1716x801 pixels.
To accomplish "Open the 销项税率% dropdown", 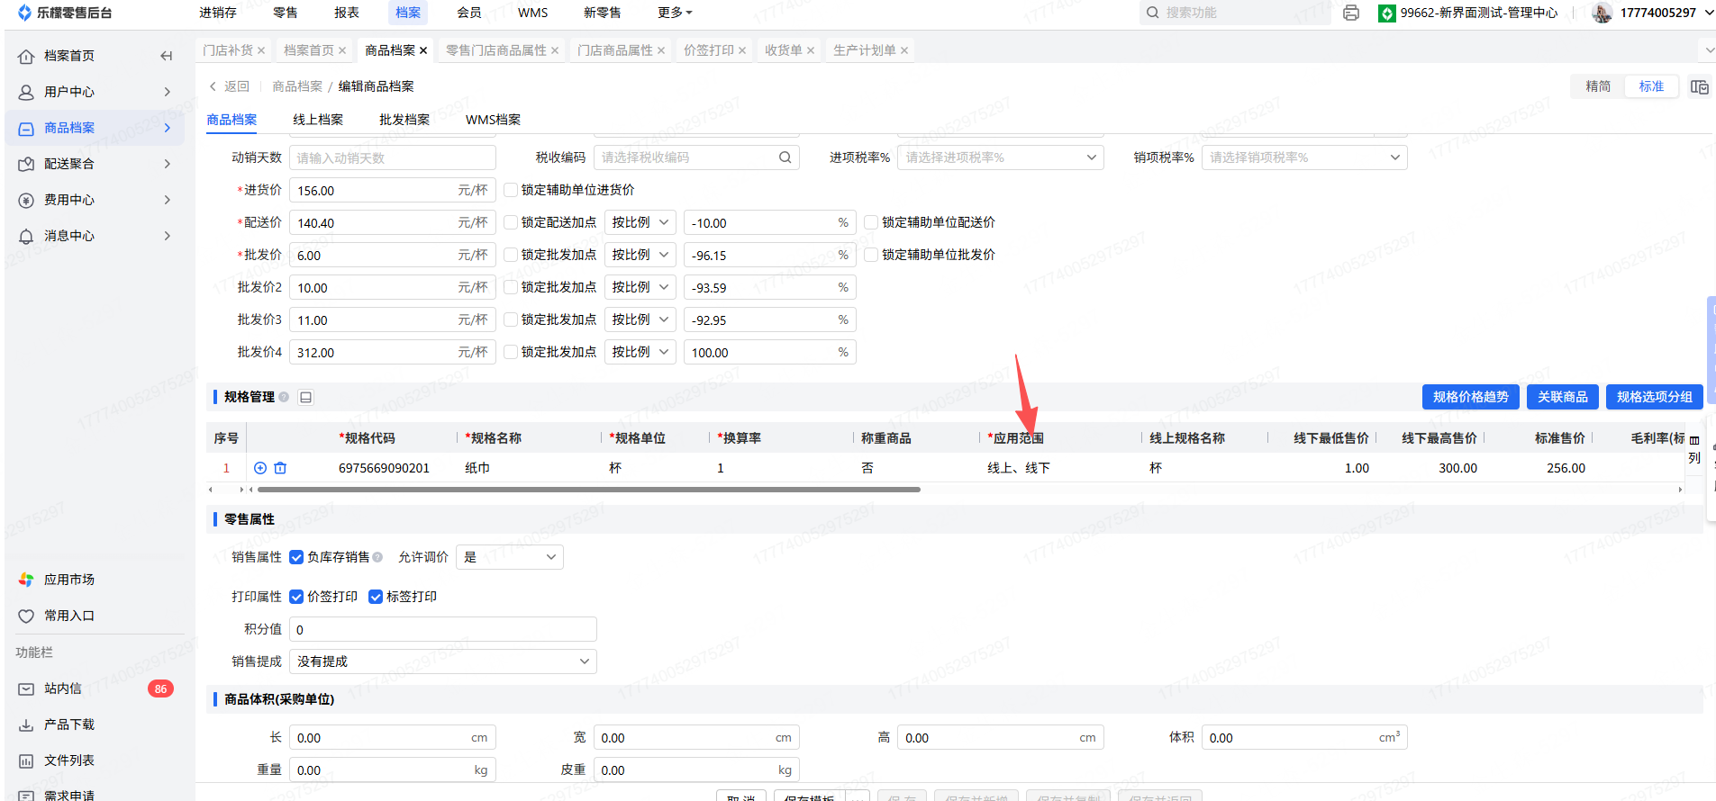I will 1304,157.
